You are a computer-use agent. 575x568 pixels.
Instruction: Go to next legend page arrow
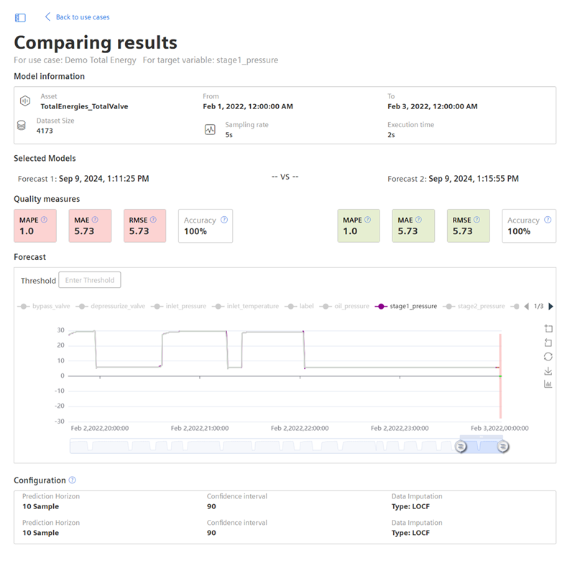click(x=551, y=307)
